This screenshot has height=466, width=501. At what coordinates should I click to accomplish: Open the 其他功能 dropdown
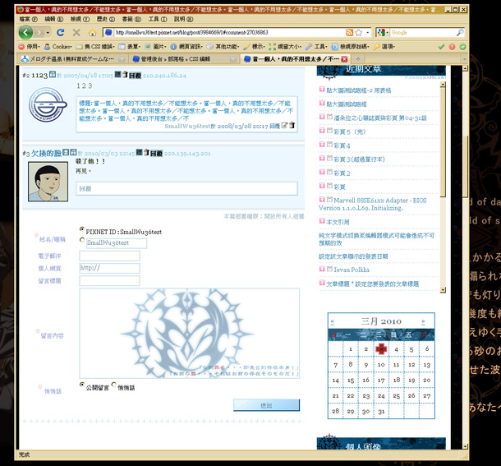coord(223,47)
